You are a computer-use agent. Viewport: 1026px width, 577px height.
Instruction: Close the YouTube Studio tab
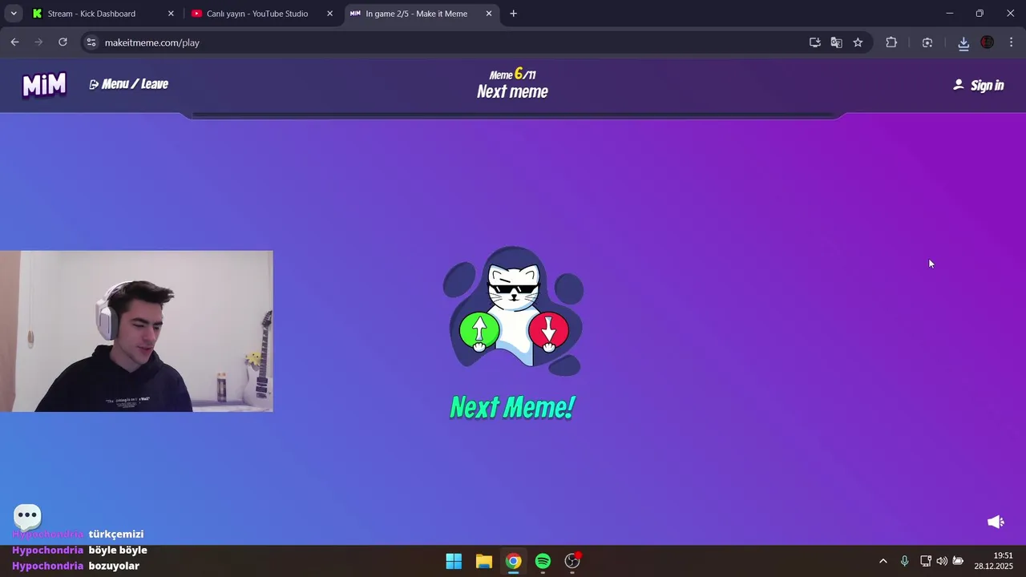click(x=329, y=14)
